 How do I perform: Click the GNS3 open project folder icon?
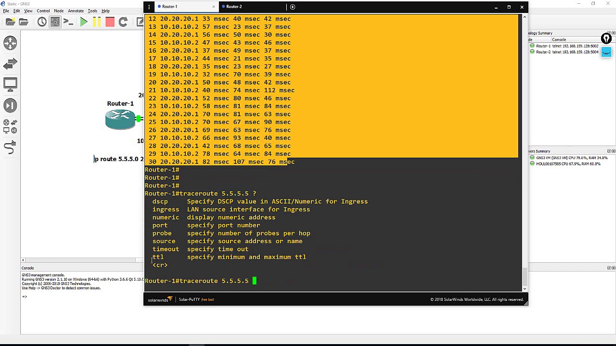coord(23,22)
